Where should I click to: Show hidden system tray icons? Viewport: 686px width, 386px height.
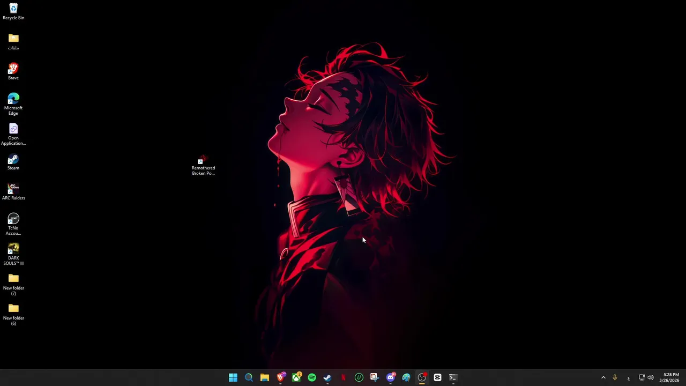(603, 377)
